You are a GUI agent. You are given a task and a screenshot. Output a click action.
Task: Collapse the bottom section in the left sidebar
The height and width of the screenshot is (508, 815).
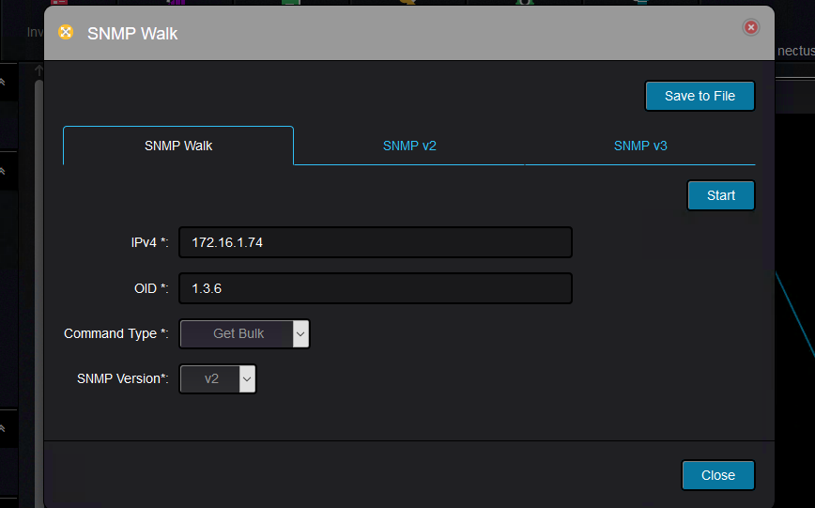click(x=4, y=428)
